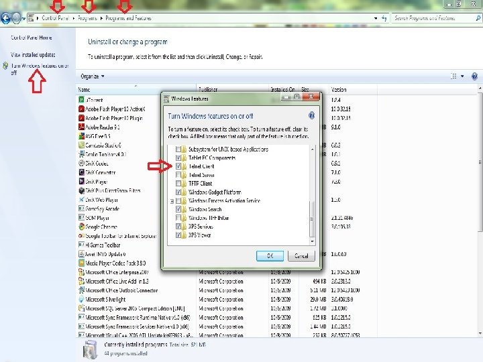Open the address bar history dropdown
The width and height of the screenshot is (483, 362).
tap(376, 18)
